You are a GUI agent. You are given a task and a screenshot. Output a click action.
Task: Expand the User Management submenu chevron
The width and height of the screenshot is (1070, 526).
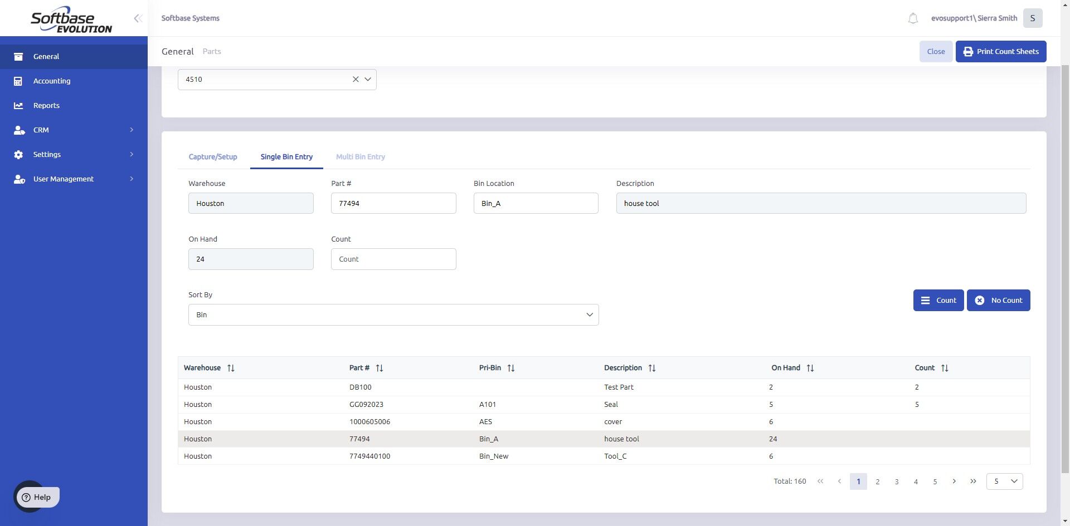pos(132,179)
